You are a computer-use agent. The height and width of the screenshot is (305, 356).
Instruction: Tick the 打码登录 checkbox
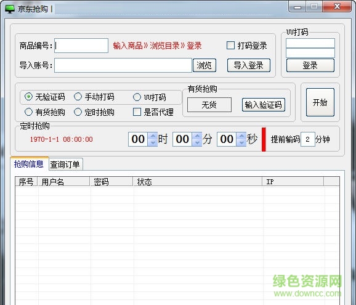pos(230,46)
